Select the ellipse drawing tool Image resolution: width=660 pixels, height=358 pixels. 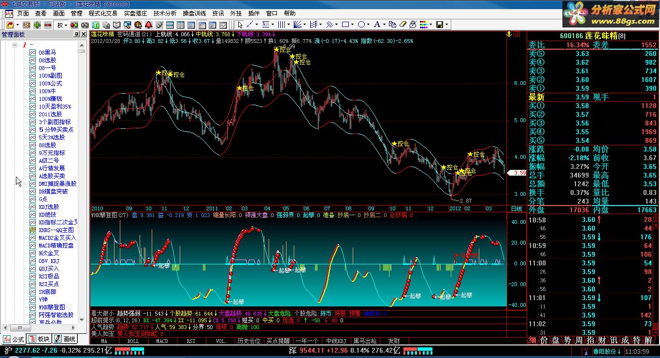[x=361, y=25]
